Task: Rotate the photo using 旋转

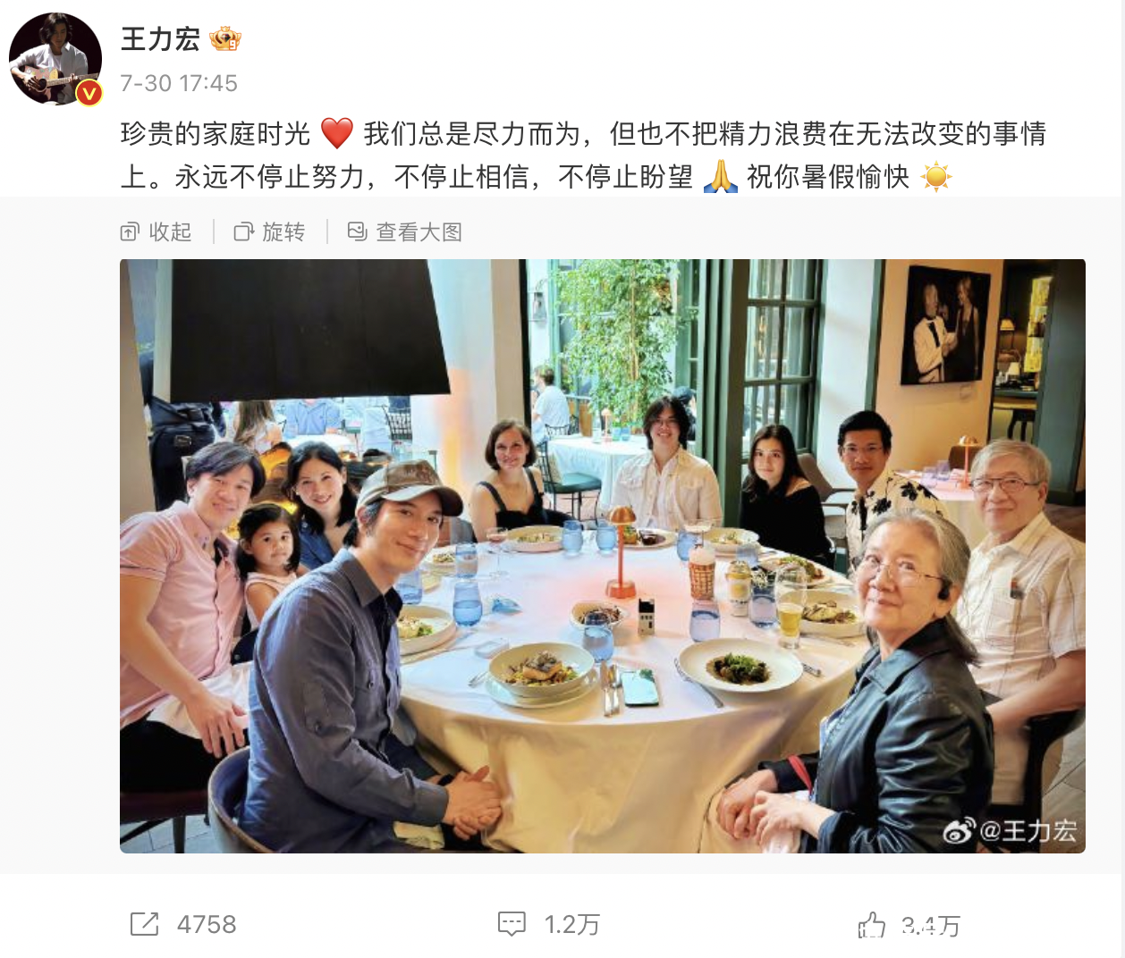Action: click(269, 232)
